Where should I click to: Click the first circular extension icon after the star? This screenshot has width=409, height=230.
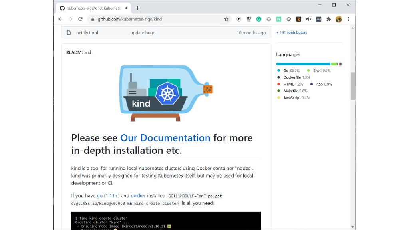tap(239, 19)
